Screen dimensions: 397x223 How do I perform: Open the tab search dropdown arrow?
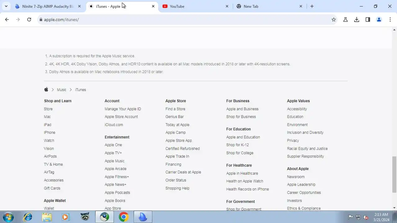[x=6, y=6]
